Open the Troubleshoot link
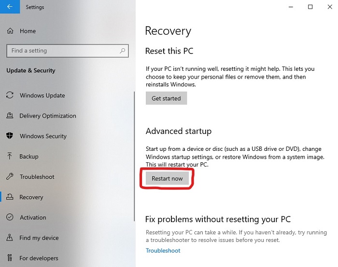 point(163,251)
